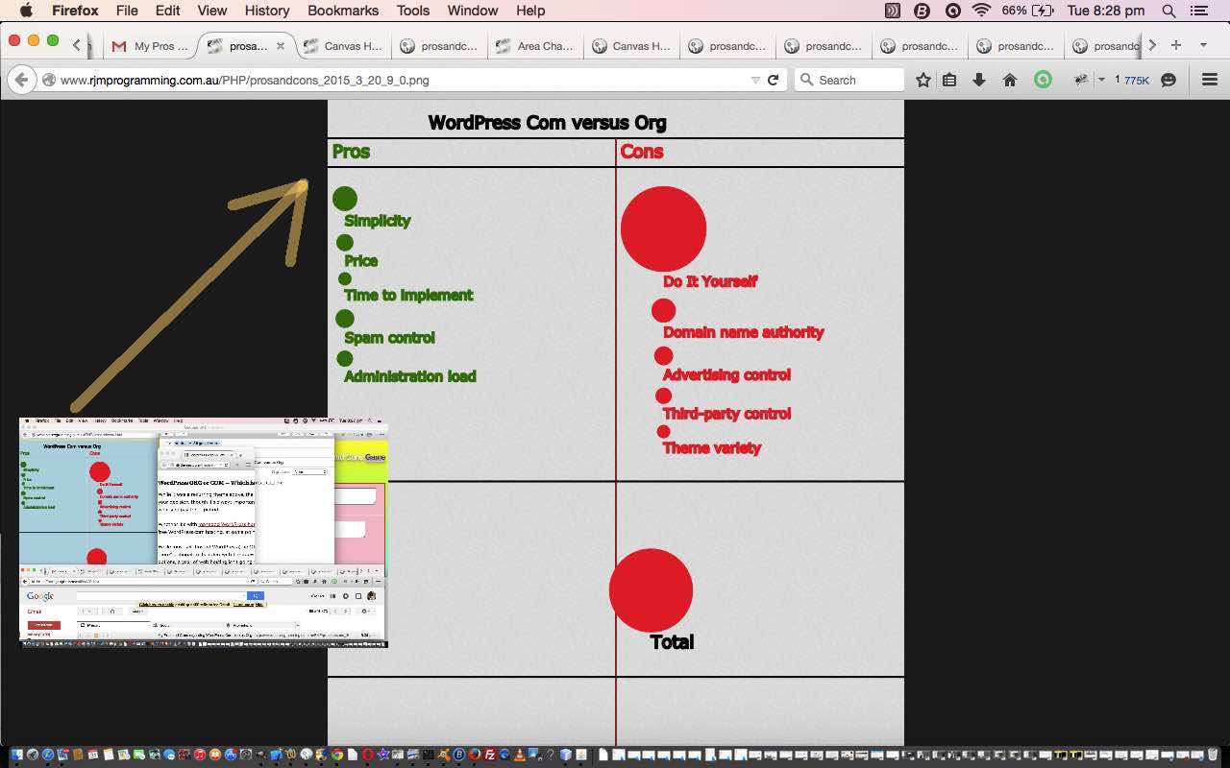
Task: Open the Apple menu
Action: pos(26,11)
